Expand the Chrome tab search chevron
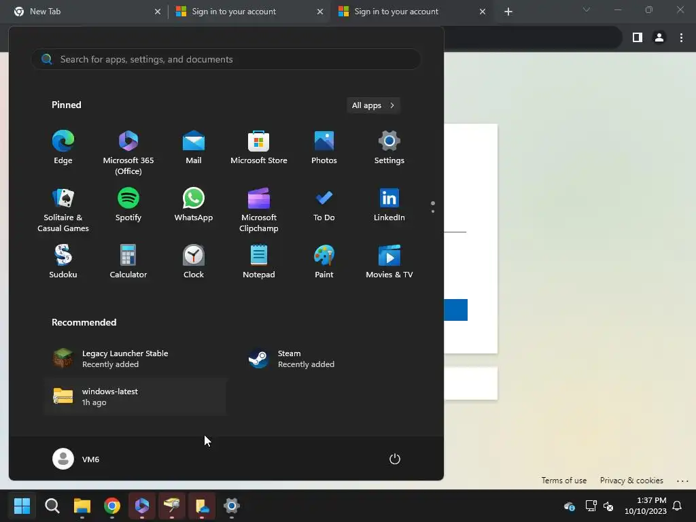Image resolution: width=696 pixels, height=522 pixels. pyautogui.click(x=587, y=10)
